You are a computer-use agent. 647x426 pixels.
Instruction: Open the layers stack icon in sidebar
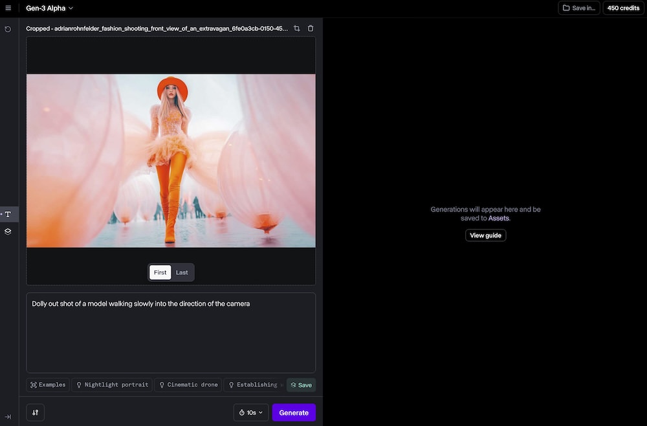[x=8, y=231]
